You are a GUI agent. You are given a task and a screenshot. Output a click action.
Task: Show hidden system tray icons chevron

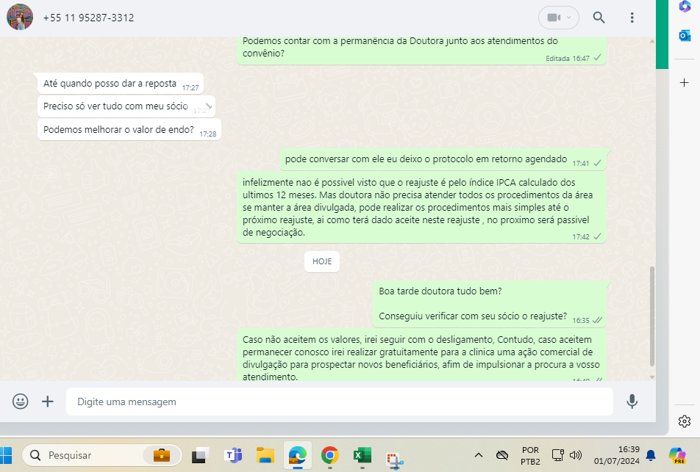coord(478,455)
